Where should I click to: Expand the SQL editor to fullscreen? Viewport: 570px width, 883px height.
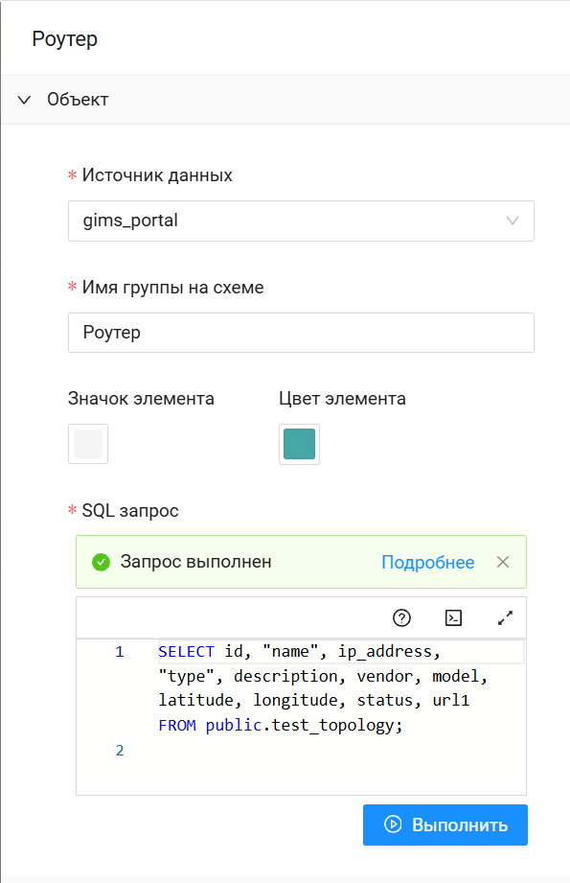[x=505, y=617]
